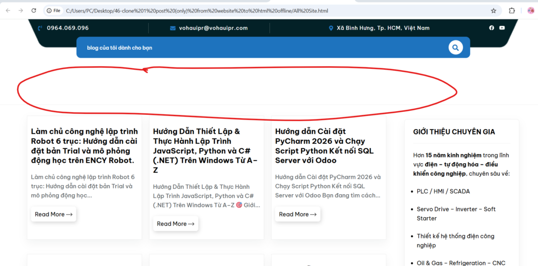Click the browser back arrow

point(8,10)
